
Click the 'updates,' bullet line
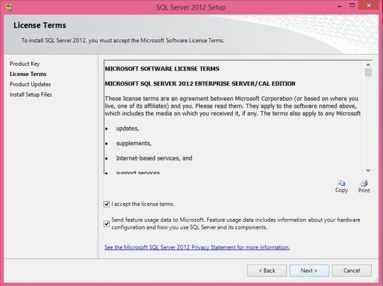coord(127,128)
